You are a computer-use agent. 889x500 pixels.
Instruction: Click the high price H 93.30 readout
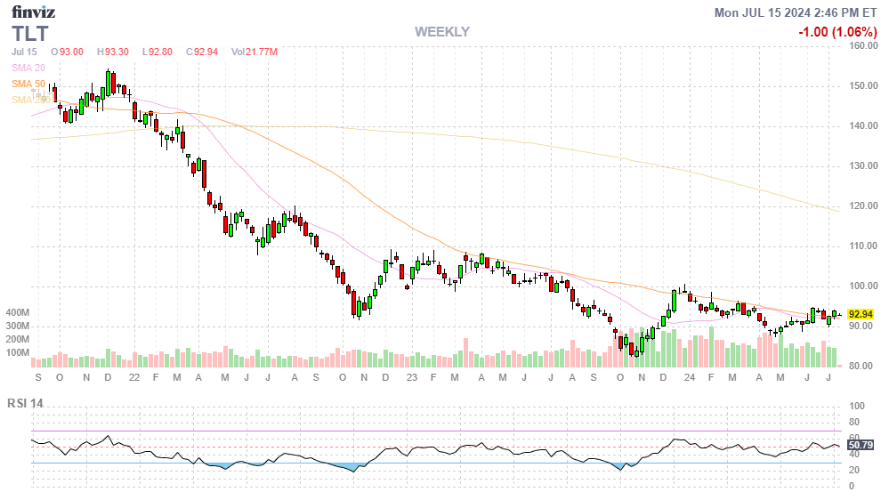pyautogui.click(x=113, y=52)
